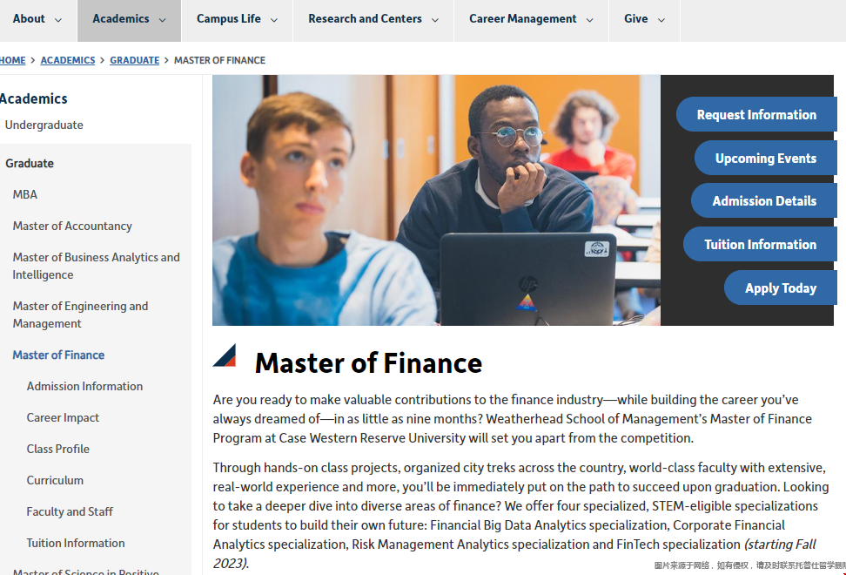Click the Upcoming Events button
The width and height of the screenshot is (846, 575).
coord(766,159)
